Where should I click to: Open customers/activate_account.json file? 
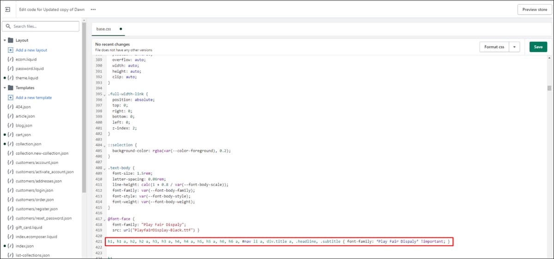click(45, 172)
